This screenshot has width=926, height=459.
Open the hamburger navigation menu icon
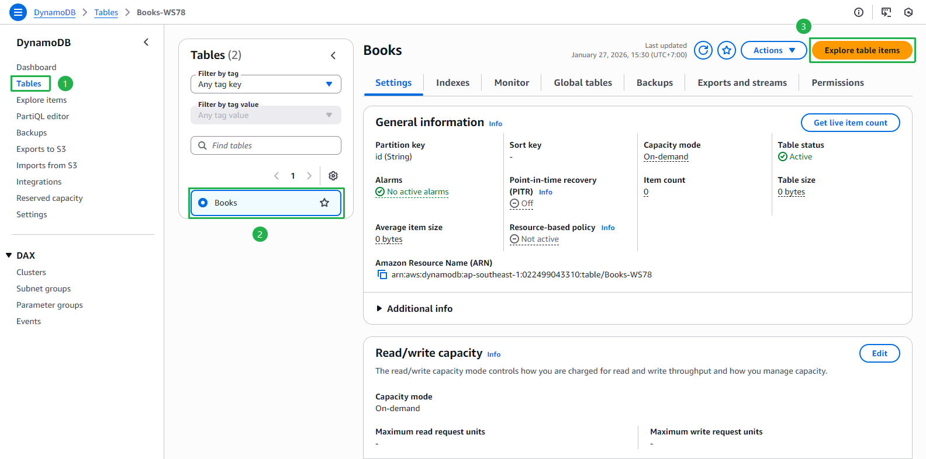click(x=18, y=12)
